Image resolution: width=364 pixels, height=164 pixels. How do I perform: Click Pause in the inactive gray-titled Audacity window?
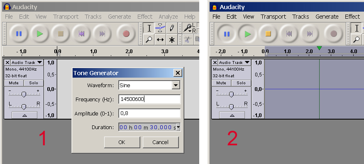[19, 34]
